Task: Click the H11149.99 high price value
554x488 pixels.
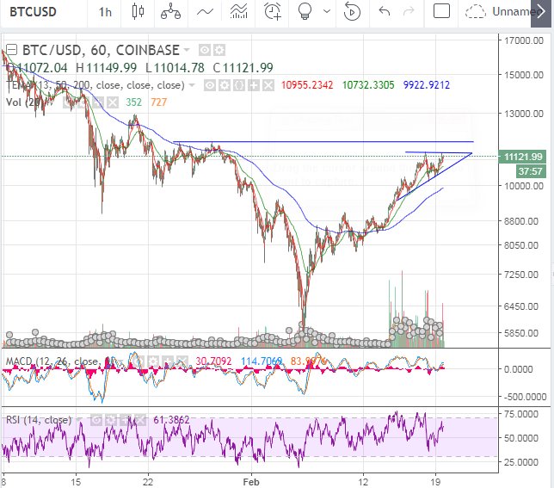Action: coord(107,68)
